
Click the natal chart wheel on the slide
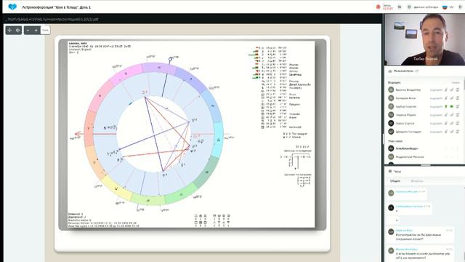pyautogui.click(x=154, y=134)
